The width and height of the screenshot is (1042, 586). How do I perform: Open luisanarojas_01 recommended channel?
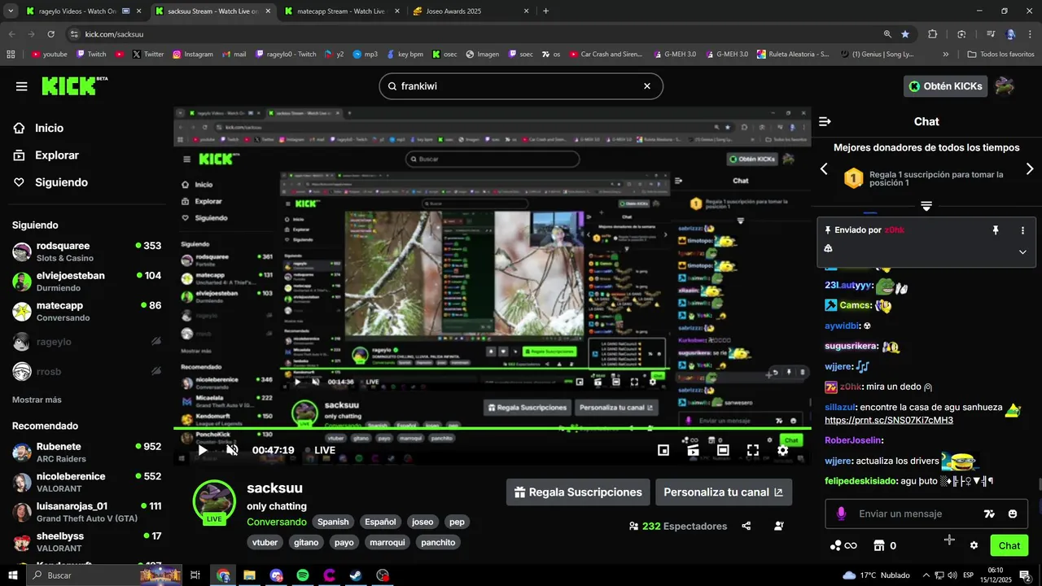[86, 512]
